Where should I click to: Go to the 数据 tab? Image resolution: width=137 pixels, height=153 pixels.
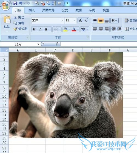coord(79,10)
